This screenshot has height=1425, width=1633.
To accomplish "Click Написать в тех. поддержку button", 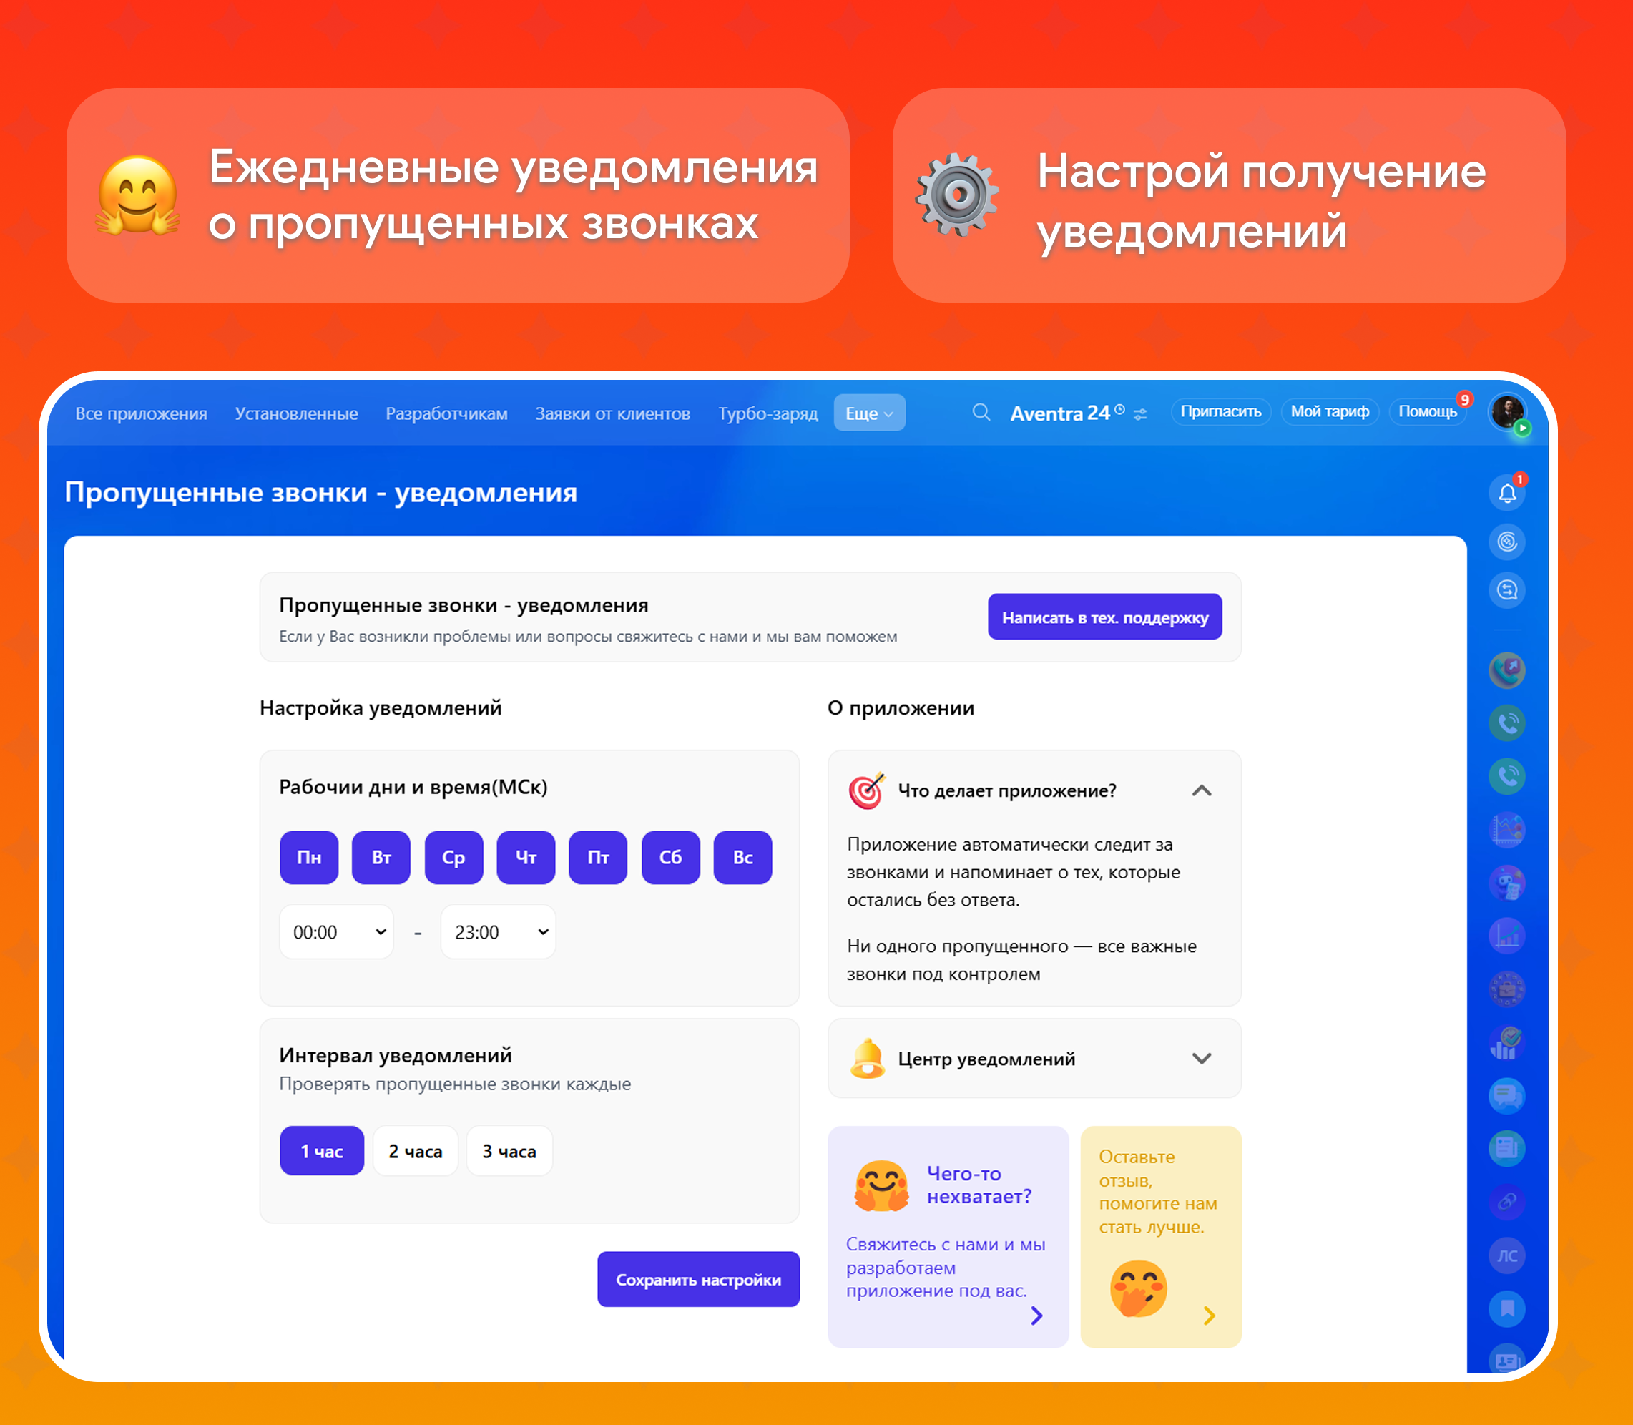I will tap(1104, 617).
